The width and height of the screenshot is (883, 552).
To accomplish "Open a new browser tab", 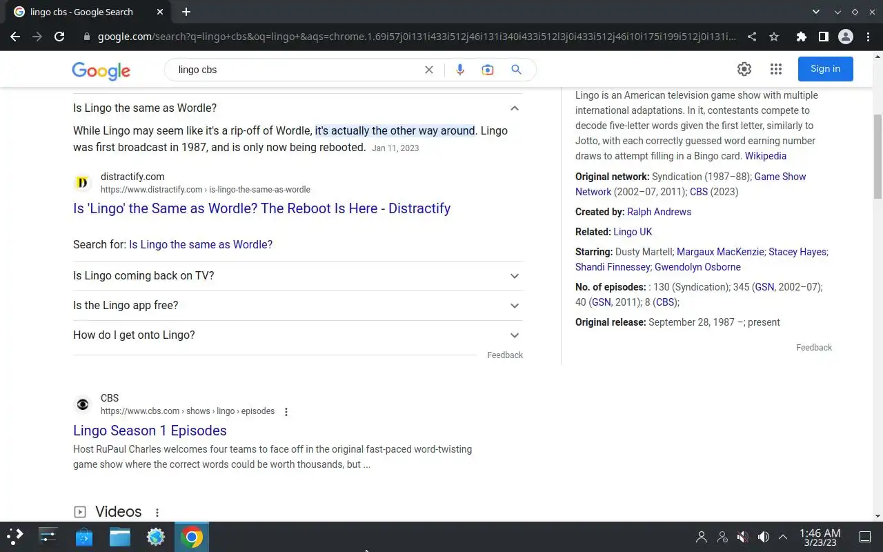I will 186,12.
